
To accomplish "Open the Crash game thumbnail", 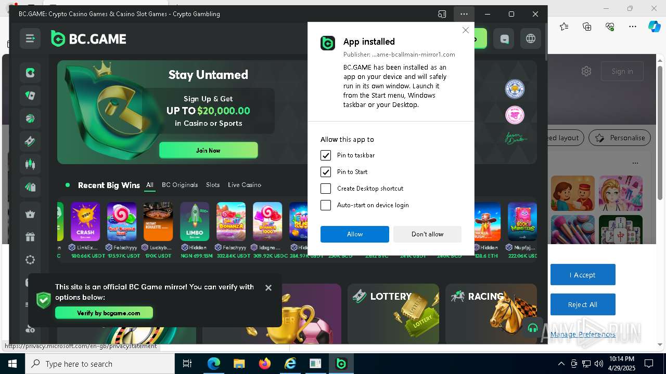I will pyautogui.click(x=85, y=221).
